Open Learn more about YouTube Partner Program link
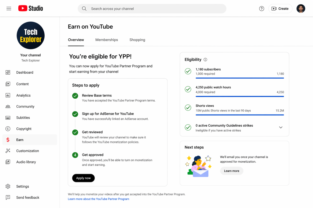This screenshot has width=313, height=208. [x=98, y=199]
